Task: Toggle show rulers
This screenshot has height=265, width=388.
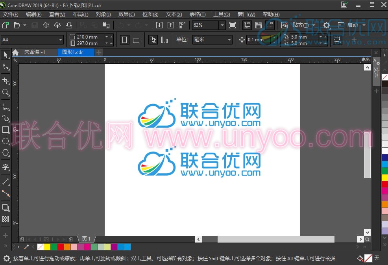Action: [x=247, y=25]
